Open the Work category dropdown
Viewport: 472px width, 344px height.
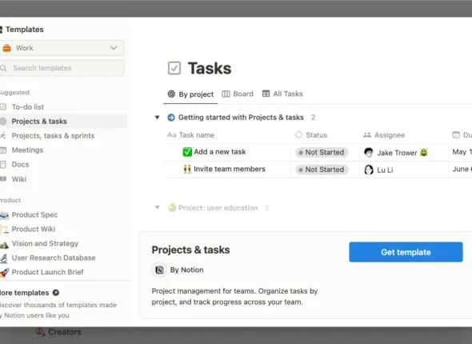point(62,48)
